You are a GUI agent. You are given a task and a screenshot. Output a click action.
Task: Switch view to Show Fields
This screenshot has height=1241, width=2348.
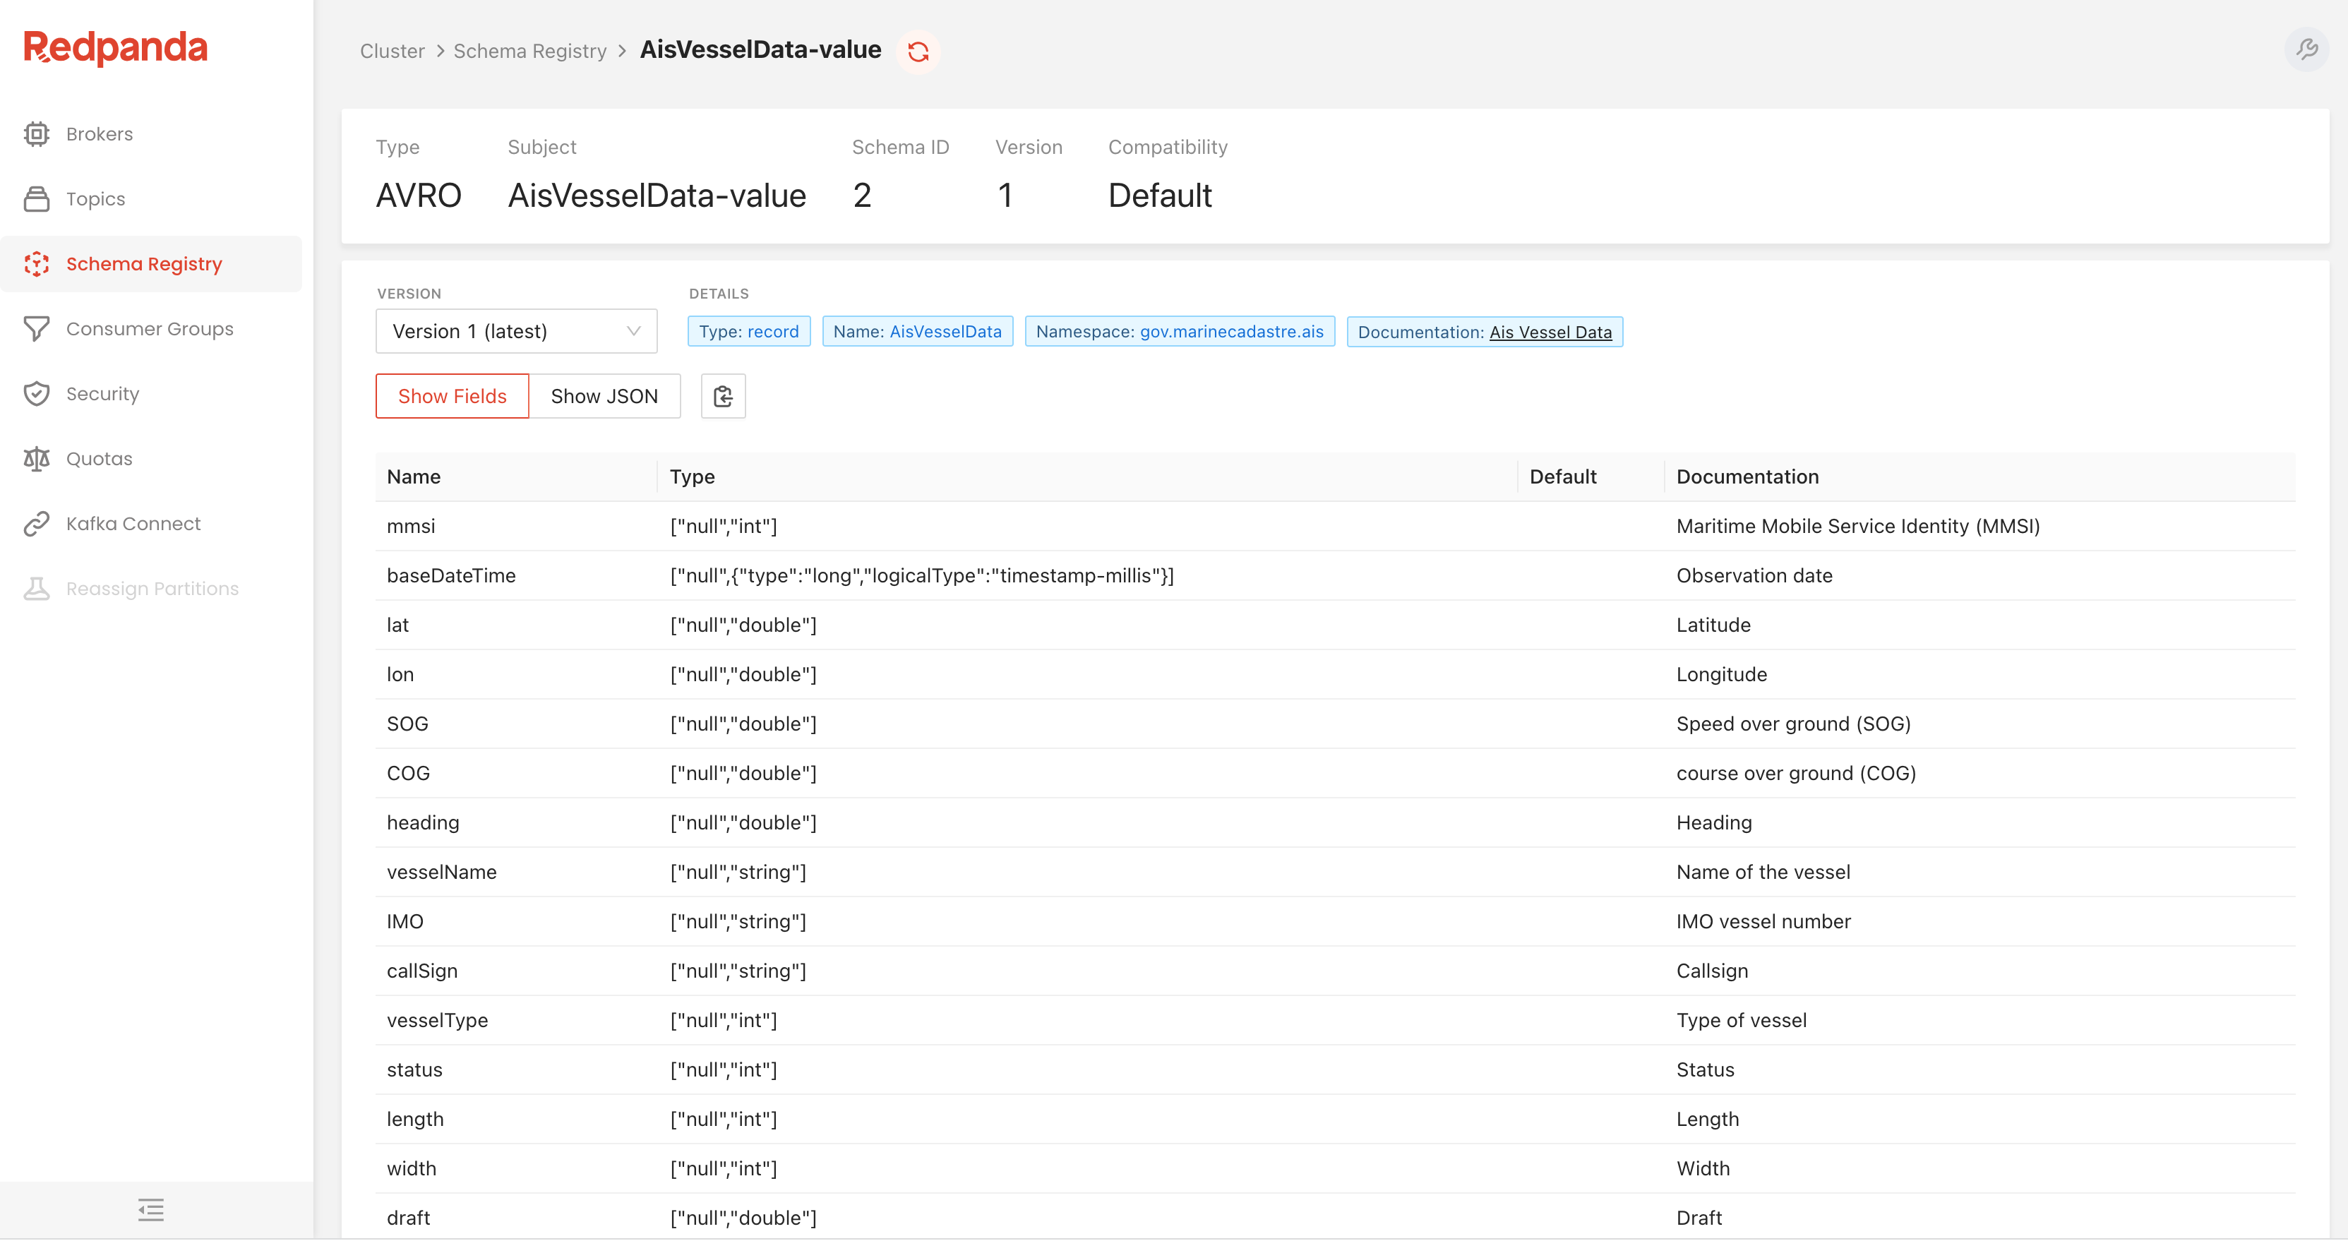tap(452, 396)
